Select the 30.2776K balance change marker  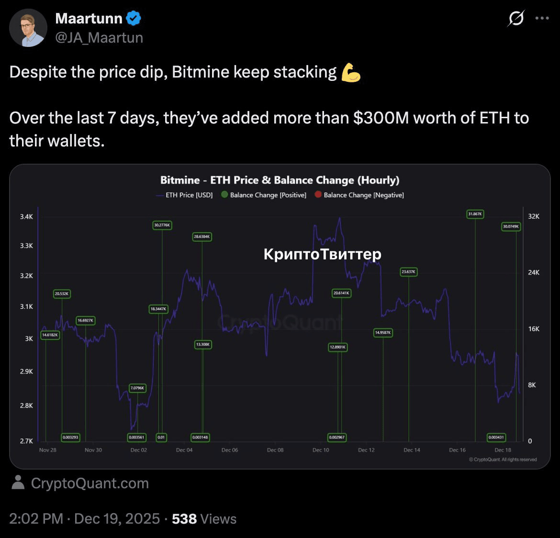[x=162, y=225]
